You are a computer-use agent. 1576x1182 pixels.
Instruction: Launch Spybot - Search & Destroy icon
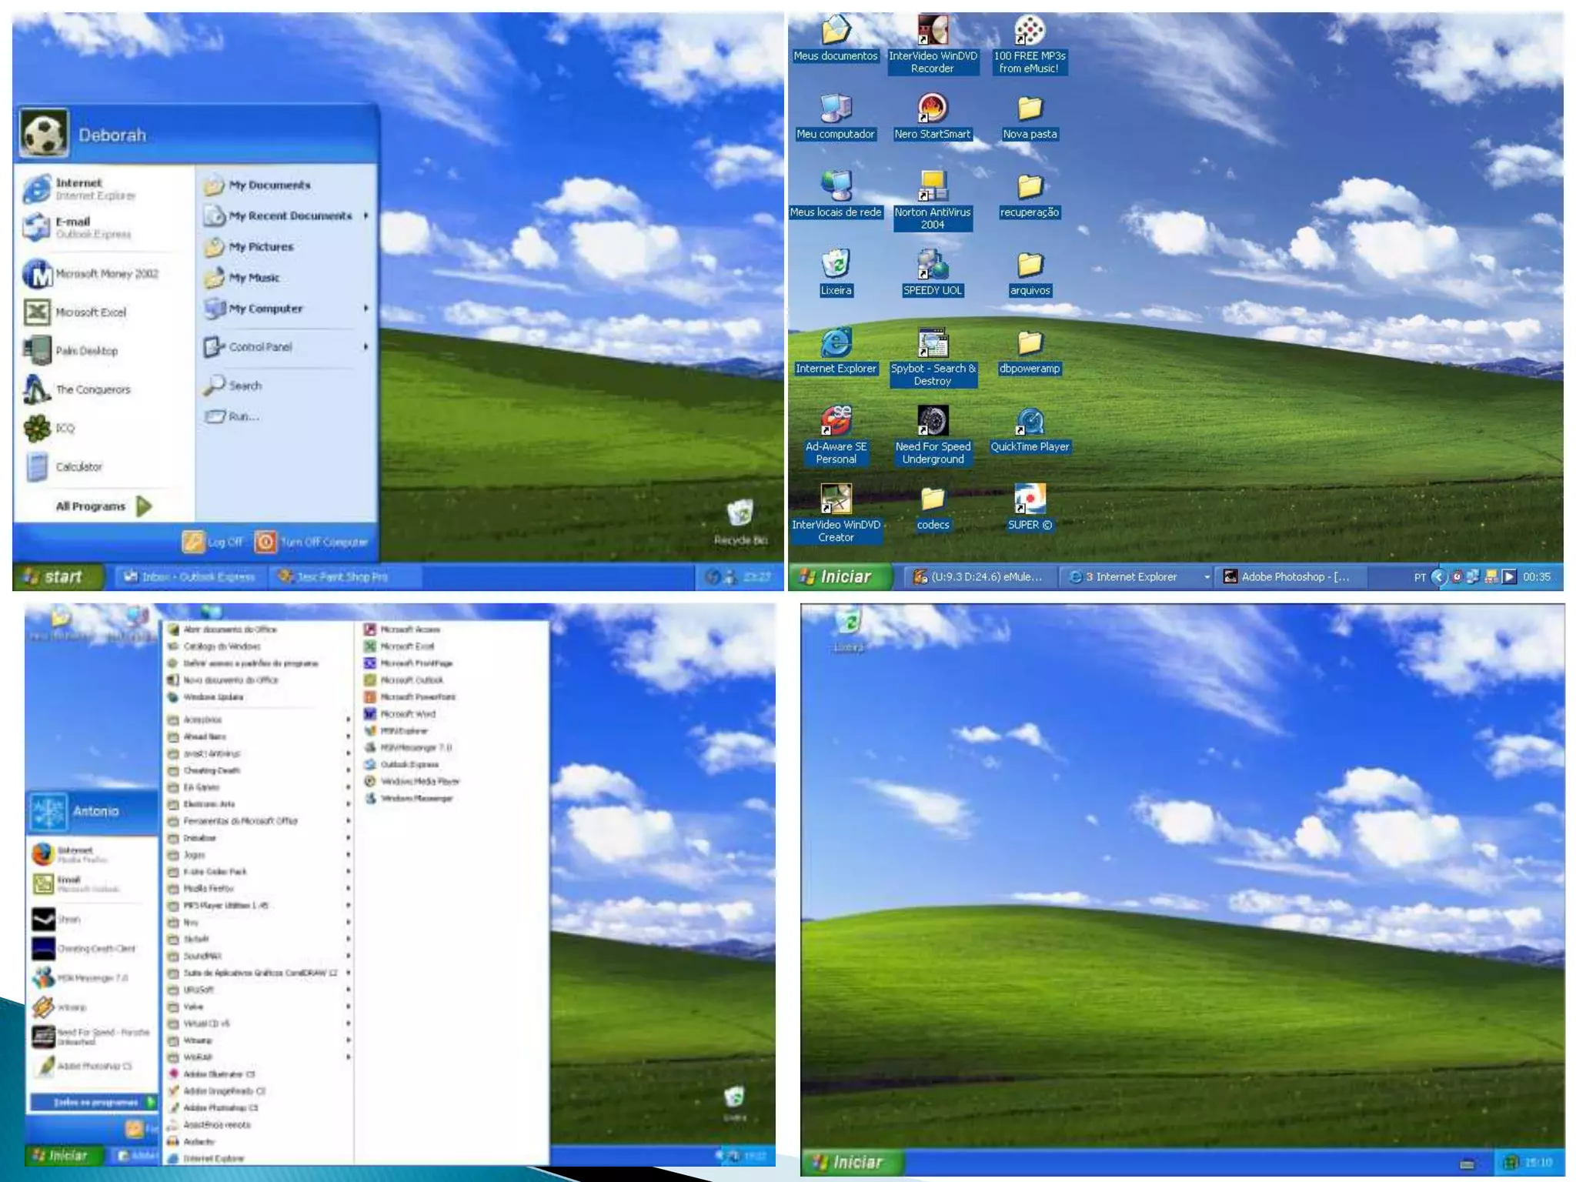[x=932, y=344]
